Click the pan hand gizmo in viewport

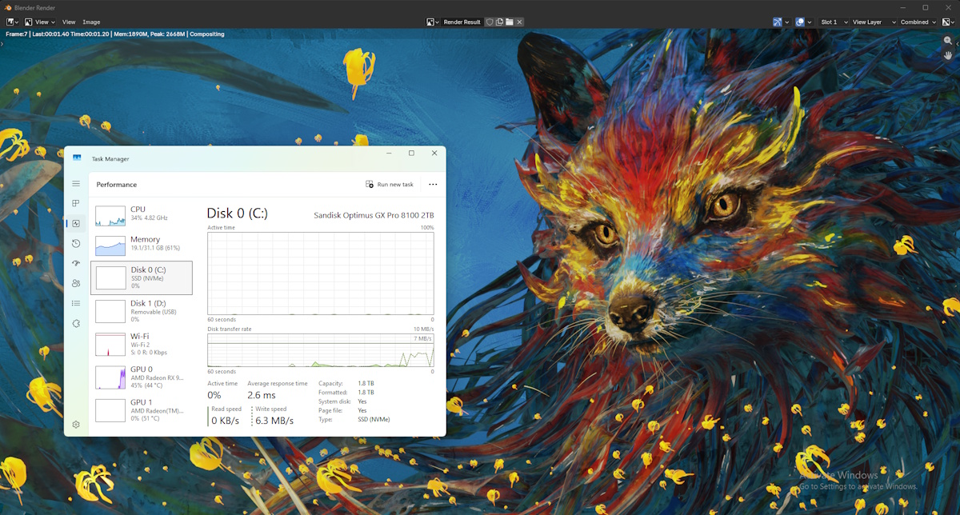pyautogui.click(x=949, y=55)
